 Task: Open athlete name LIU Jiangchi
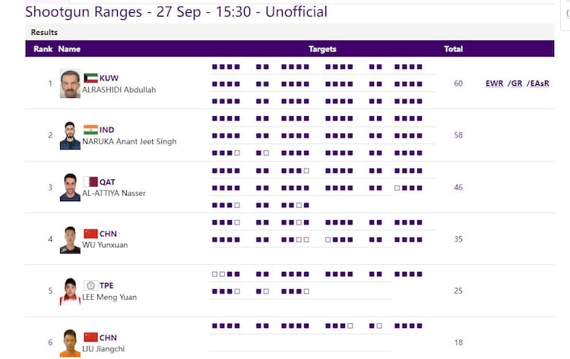[x=103, y=348]
